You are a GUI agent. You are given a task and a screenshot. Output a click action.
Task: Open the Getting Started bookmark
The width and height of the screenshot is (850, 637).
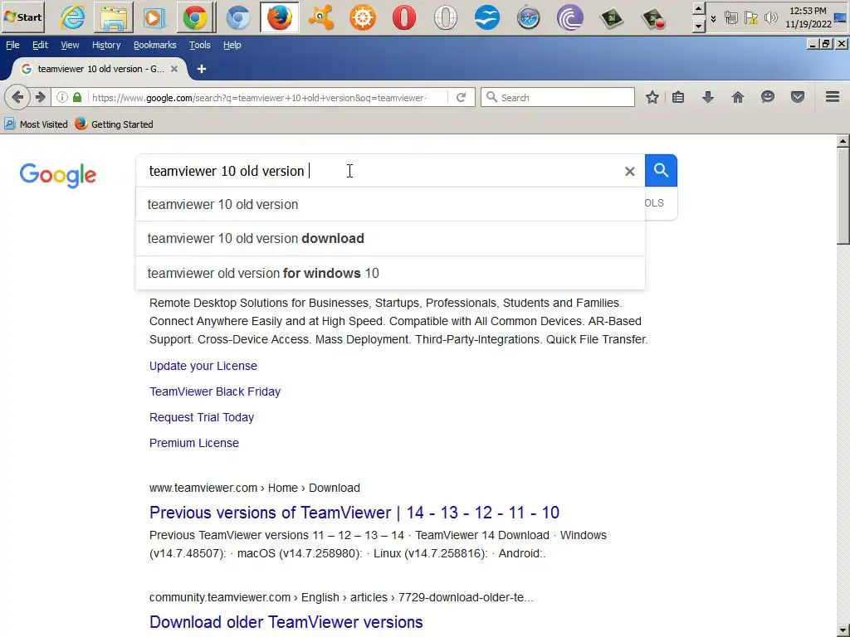tap(115, 124)
